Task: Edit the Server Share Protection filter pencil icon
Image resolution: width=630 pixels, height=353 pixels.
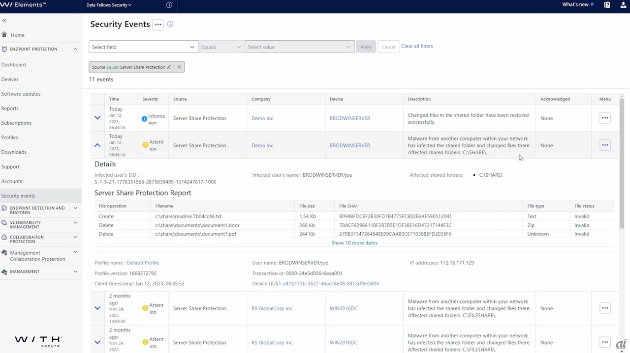Action: (169, 67)
